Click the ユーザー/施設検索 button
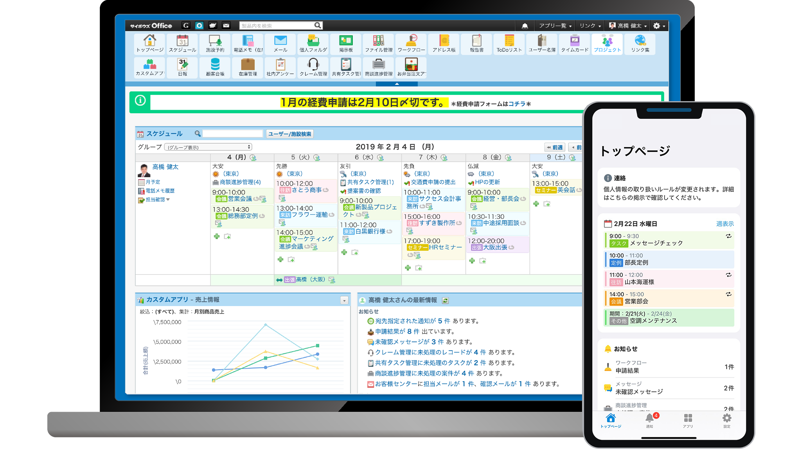Image resolution: width=798 pixels, height=464 pixels. coord(289,134)
